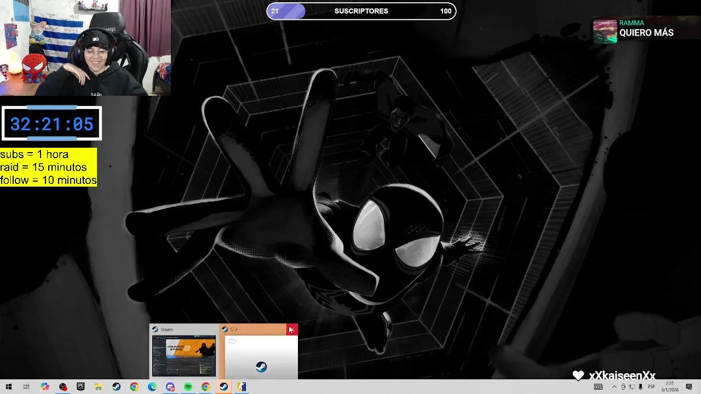Screen dimensions: 701x394
Task: Open Microsoft Edge from the taskbar
Action: 152,387
